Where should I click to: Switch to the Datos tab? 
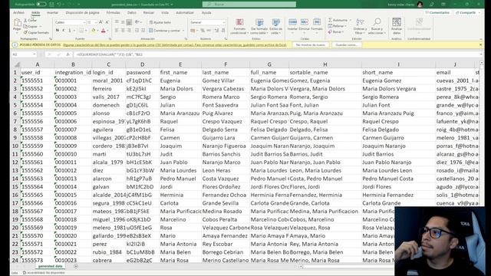(x=131, y=13)
